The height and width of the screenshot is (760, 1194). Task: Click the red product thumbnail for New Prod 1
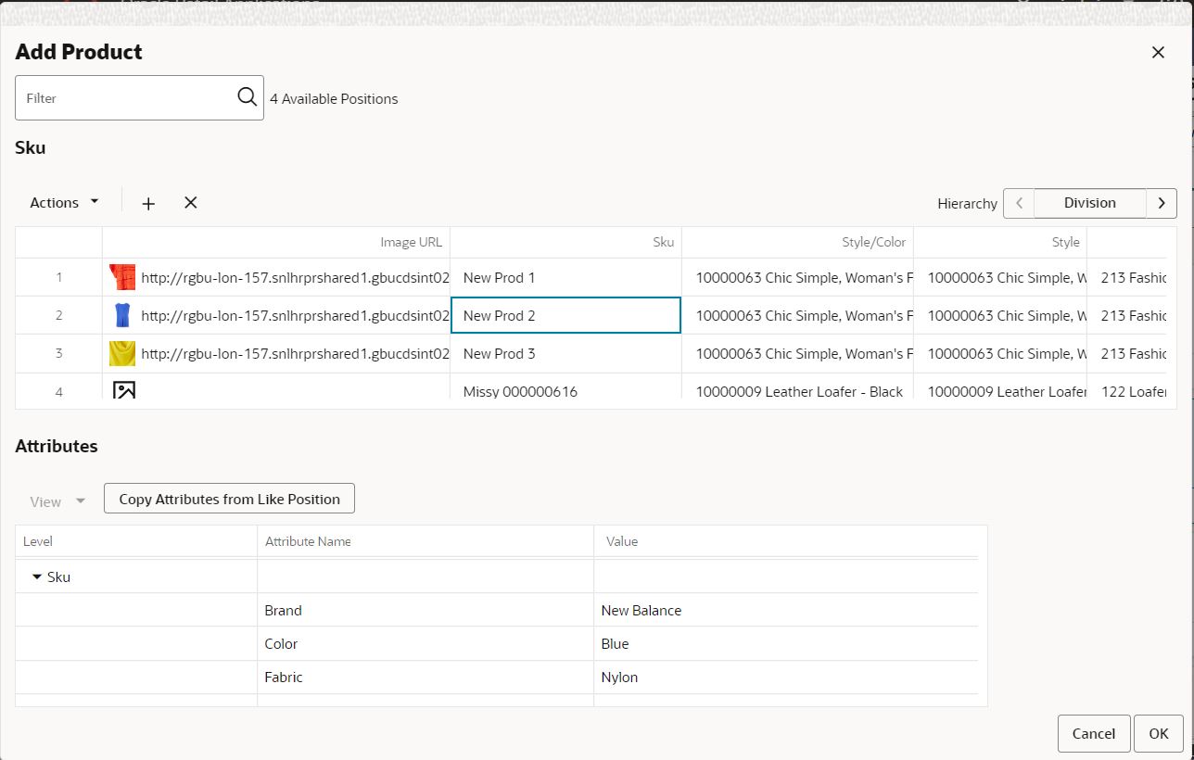coord(121,276)
